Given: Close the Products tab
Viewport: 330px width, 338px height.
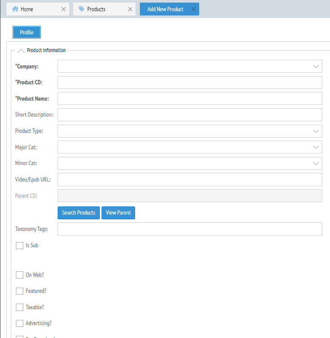Looking at the screenshot, I should (130, 9).
